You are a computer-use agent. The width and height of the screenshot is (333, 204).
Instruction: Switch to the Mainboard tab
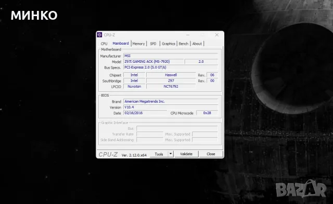pyautogui.click(x=121, y=44)
